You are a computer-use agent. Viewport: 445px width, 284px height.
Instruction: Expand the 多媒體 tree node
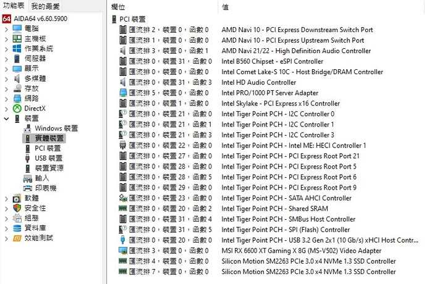[6, 79]
